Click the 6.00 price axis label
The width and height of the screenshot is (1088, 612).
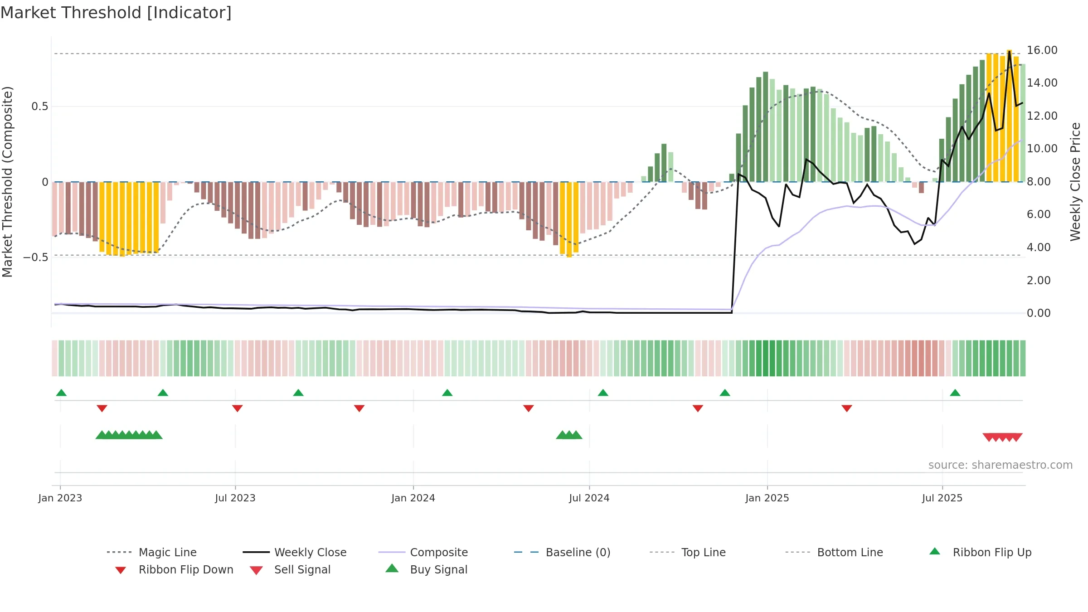click(1039, 214)
